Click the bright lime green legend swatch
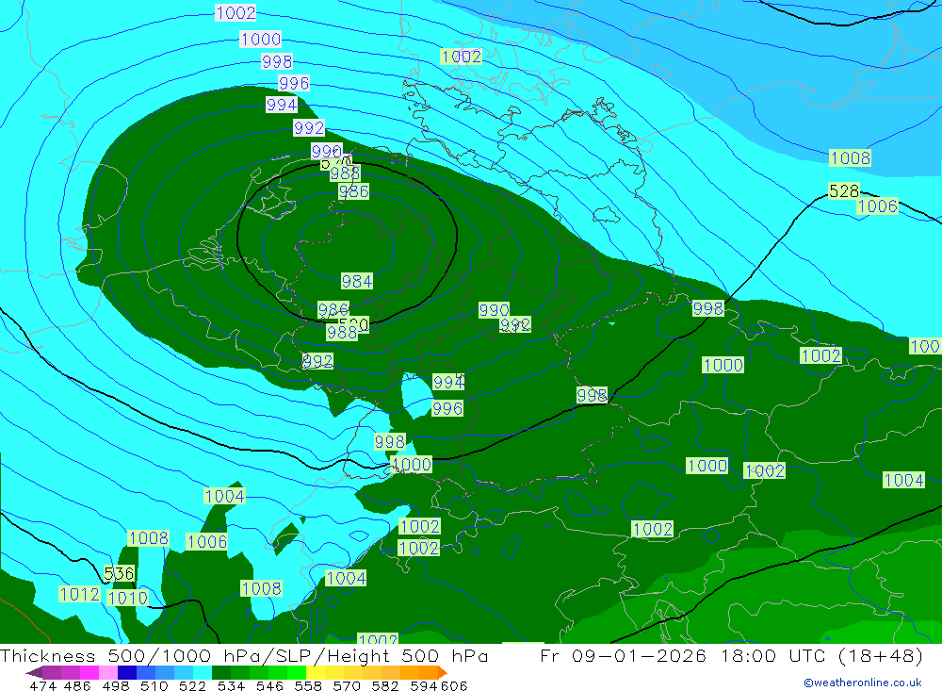This screenshot has height=691, width=942. [297, 672]
